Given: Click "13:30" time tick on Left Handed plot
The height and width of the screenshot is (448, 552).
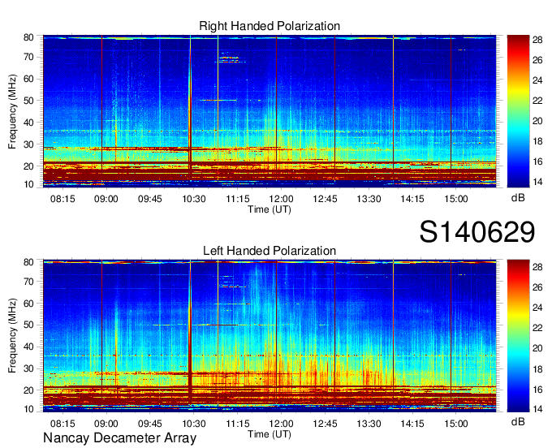Looking at the screenshot, I should tap(369, 423).
